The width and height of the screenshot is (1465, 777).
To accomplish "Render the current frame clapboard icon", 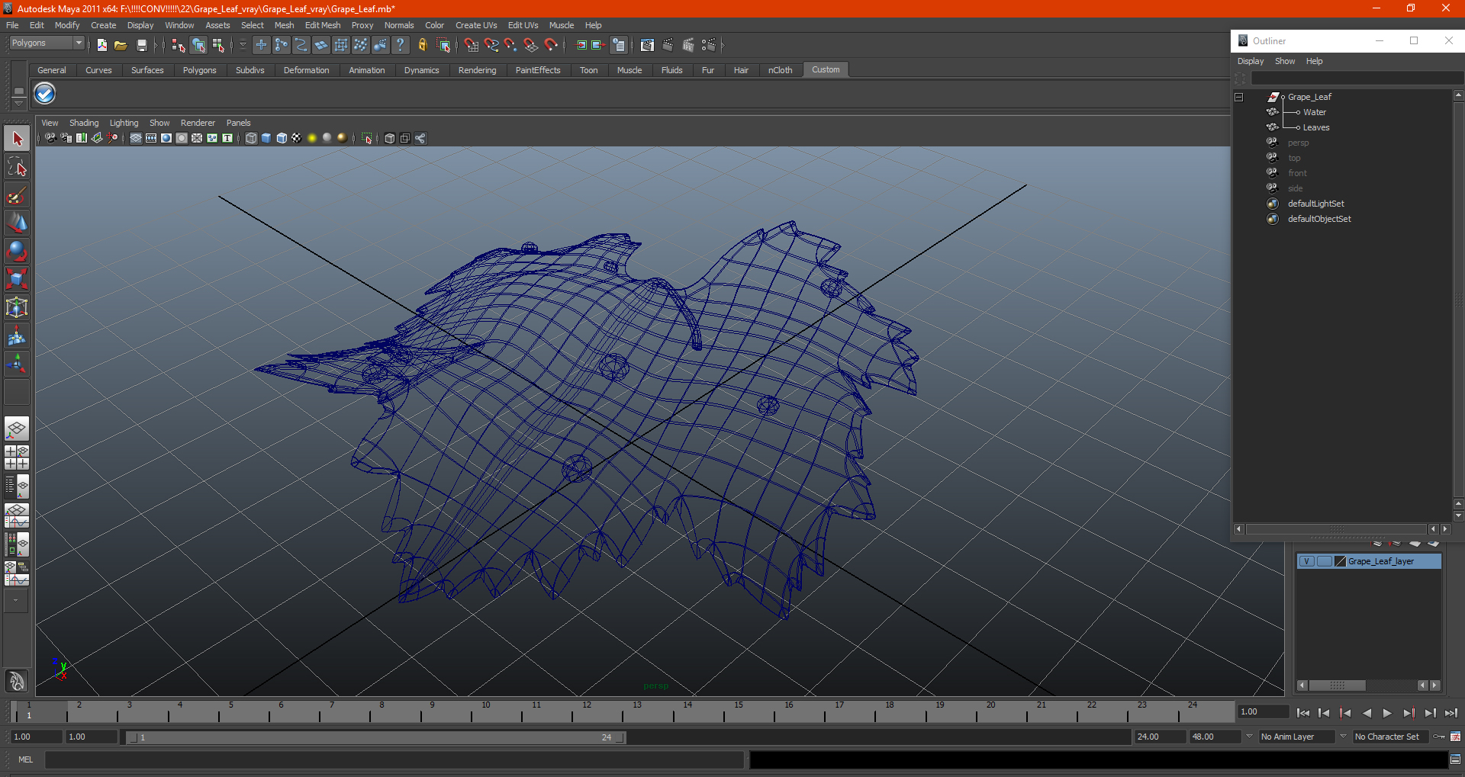I will pos(668,45).
